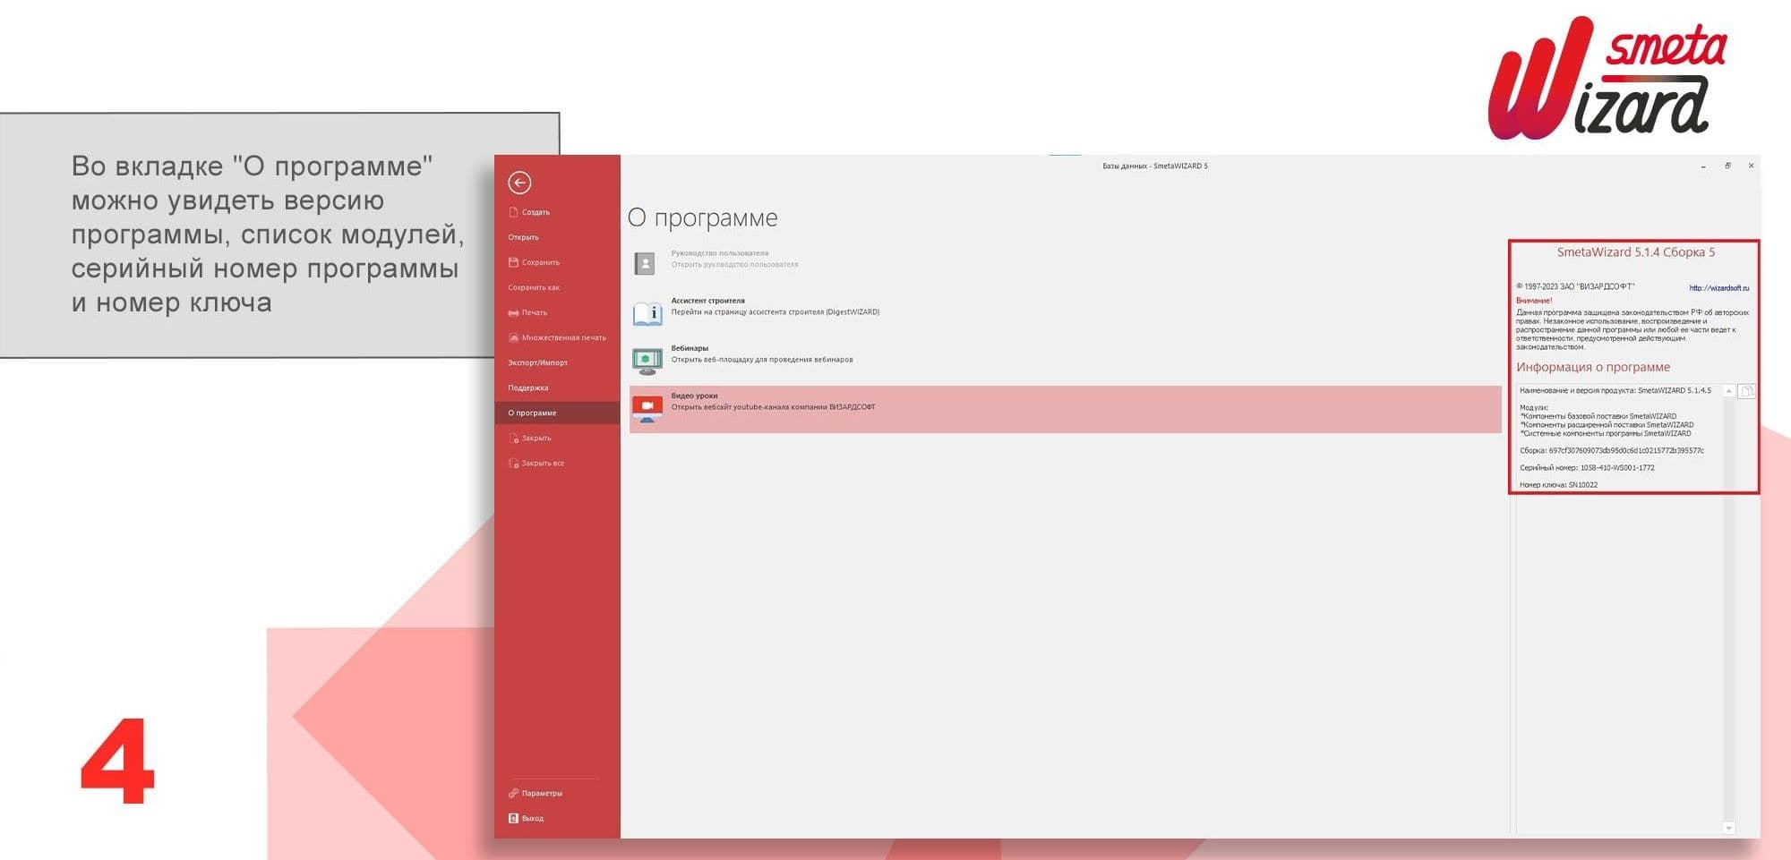Open the Поддержка section
This screenshot has height=860, width=1791.
[x=528, y=387]
